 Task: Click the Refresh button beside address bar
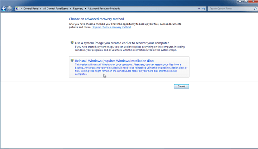tap(204, 8)
